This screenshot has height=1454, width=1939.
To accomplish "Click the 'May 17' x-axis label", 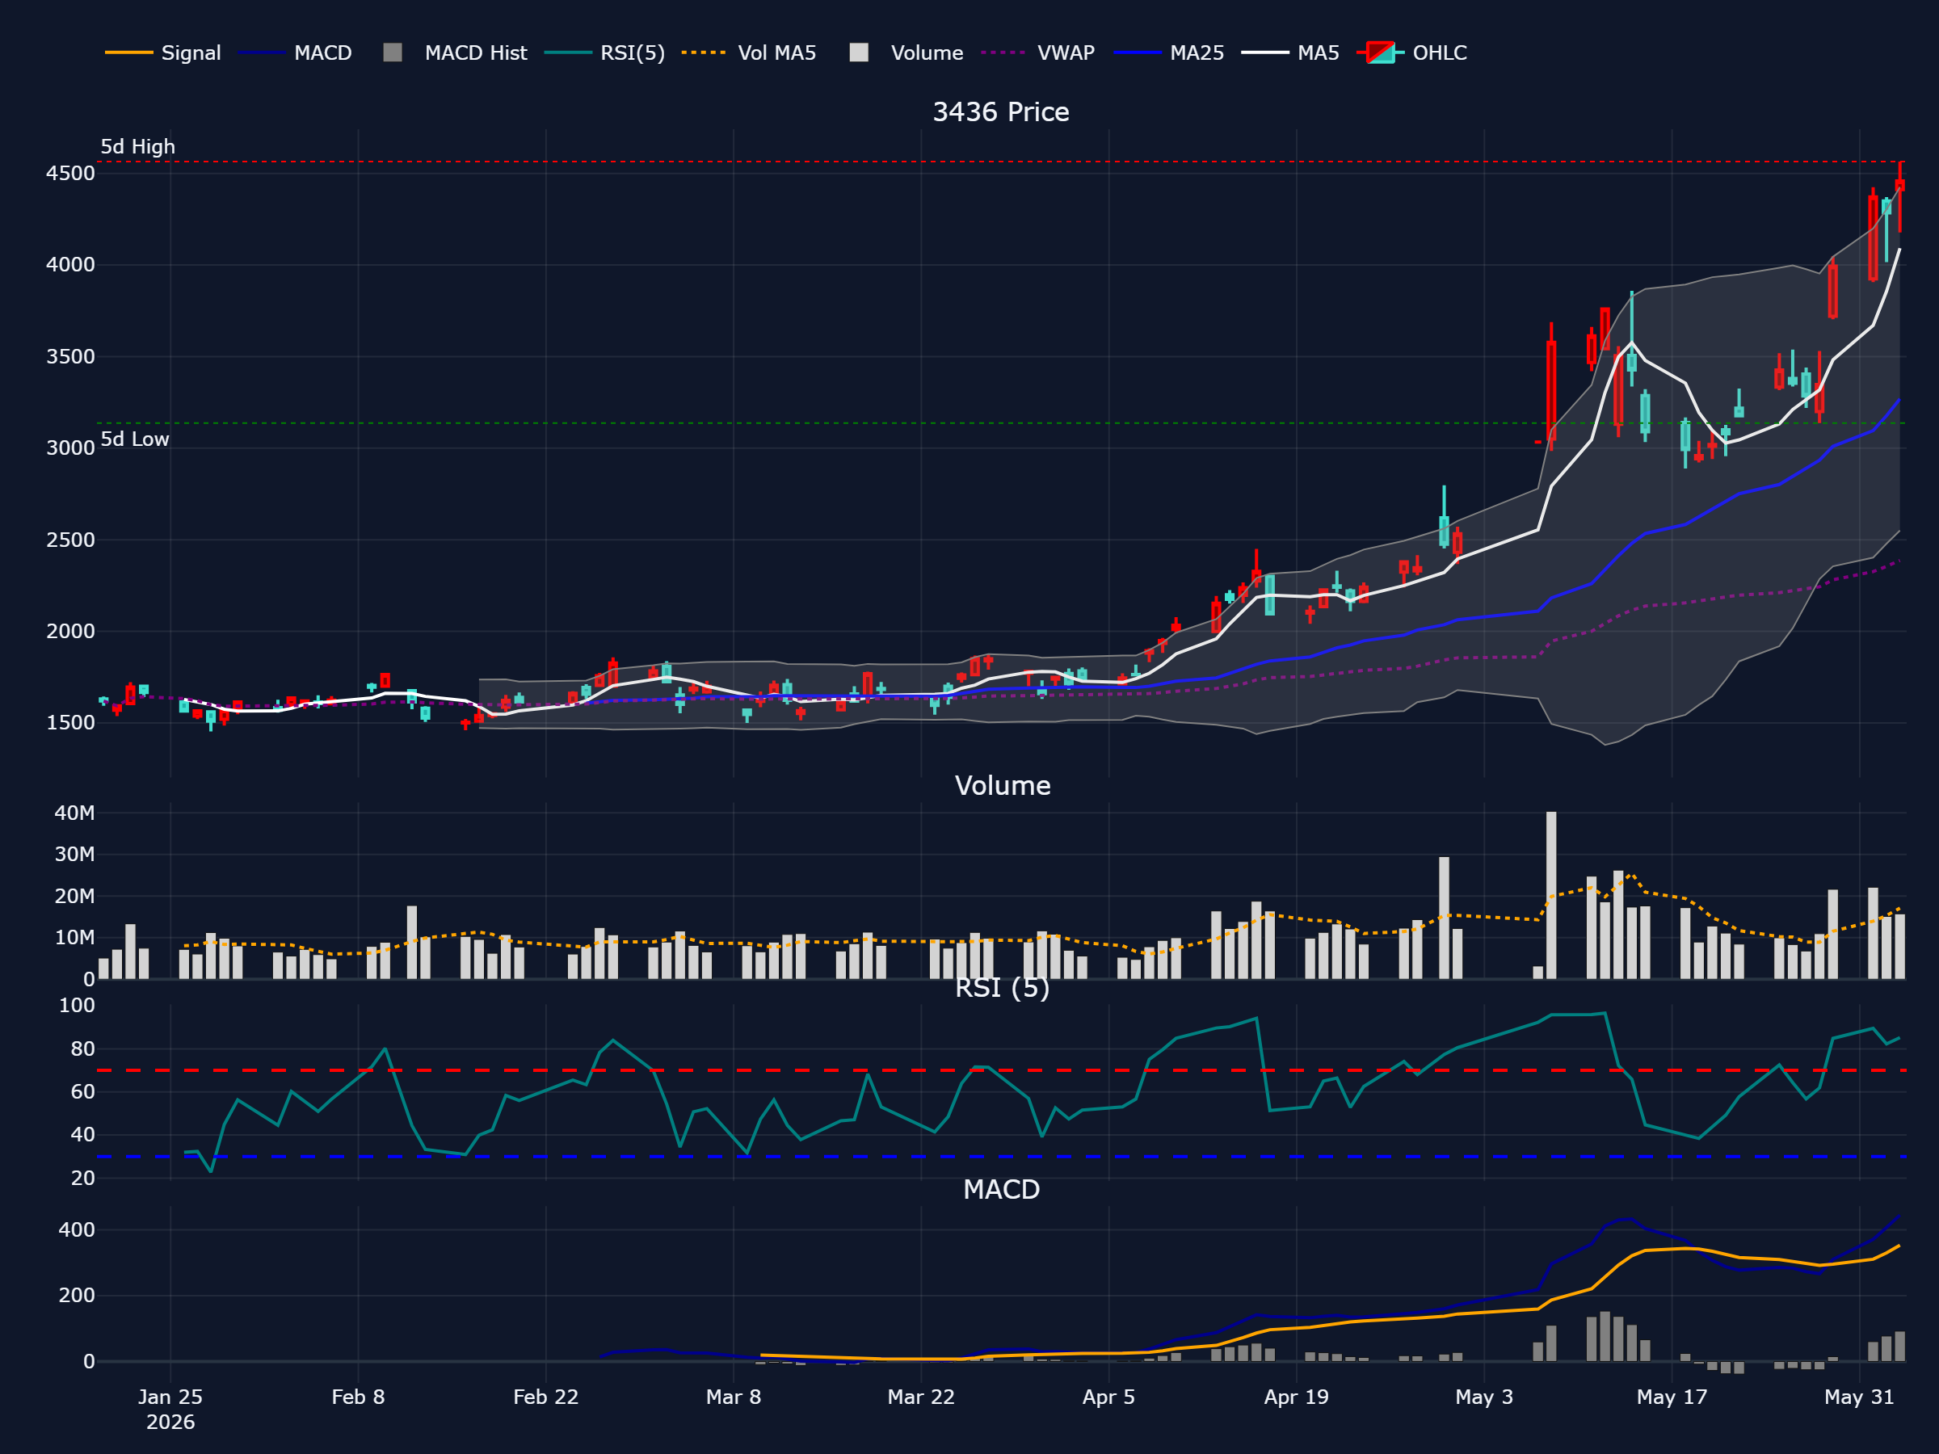I will [x=1672, y=1397].
